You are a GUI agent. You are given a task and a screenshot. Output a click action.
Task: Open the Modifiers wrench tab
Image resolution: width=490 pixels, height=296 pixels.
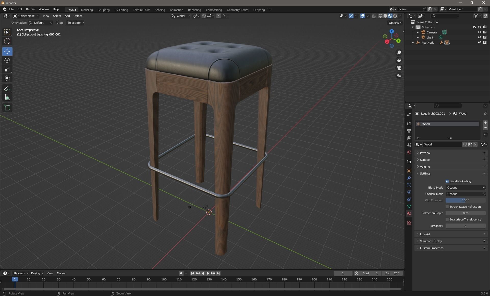tap(409, 178)
